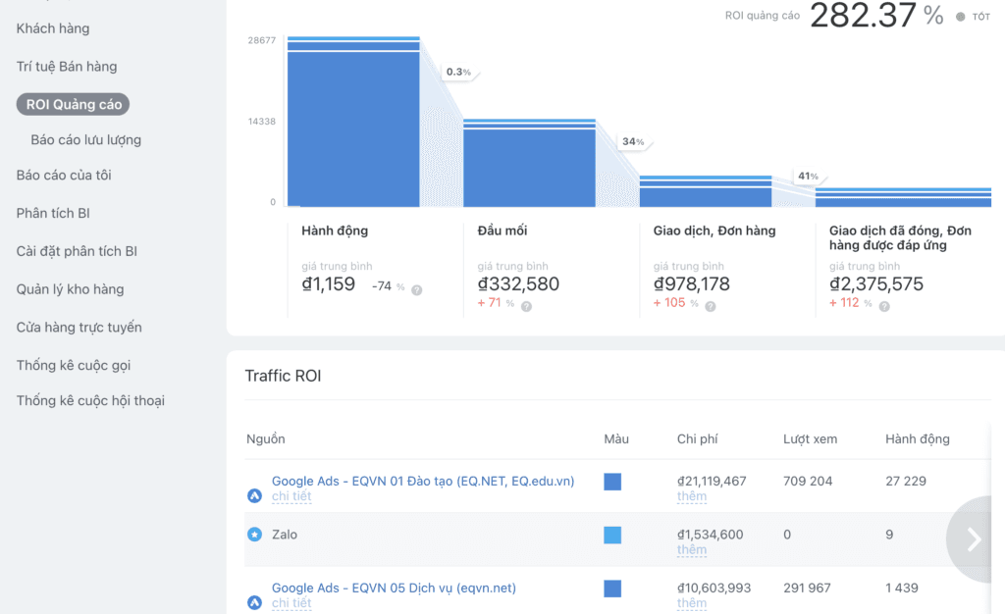The image size is (1005, 614).
Task: Click help icon under Đầu mối average price
Action: tap(526, 306)
